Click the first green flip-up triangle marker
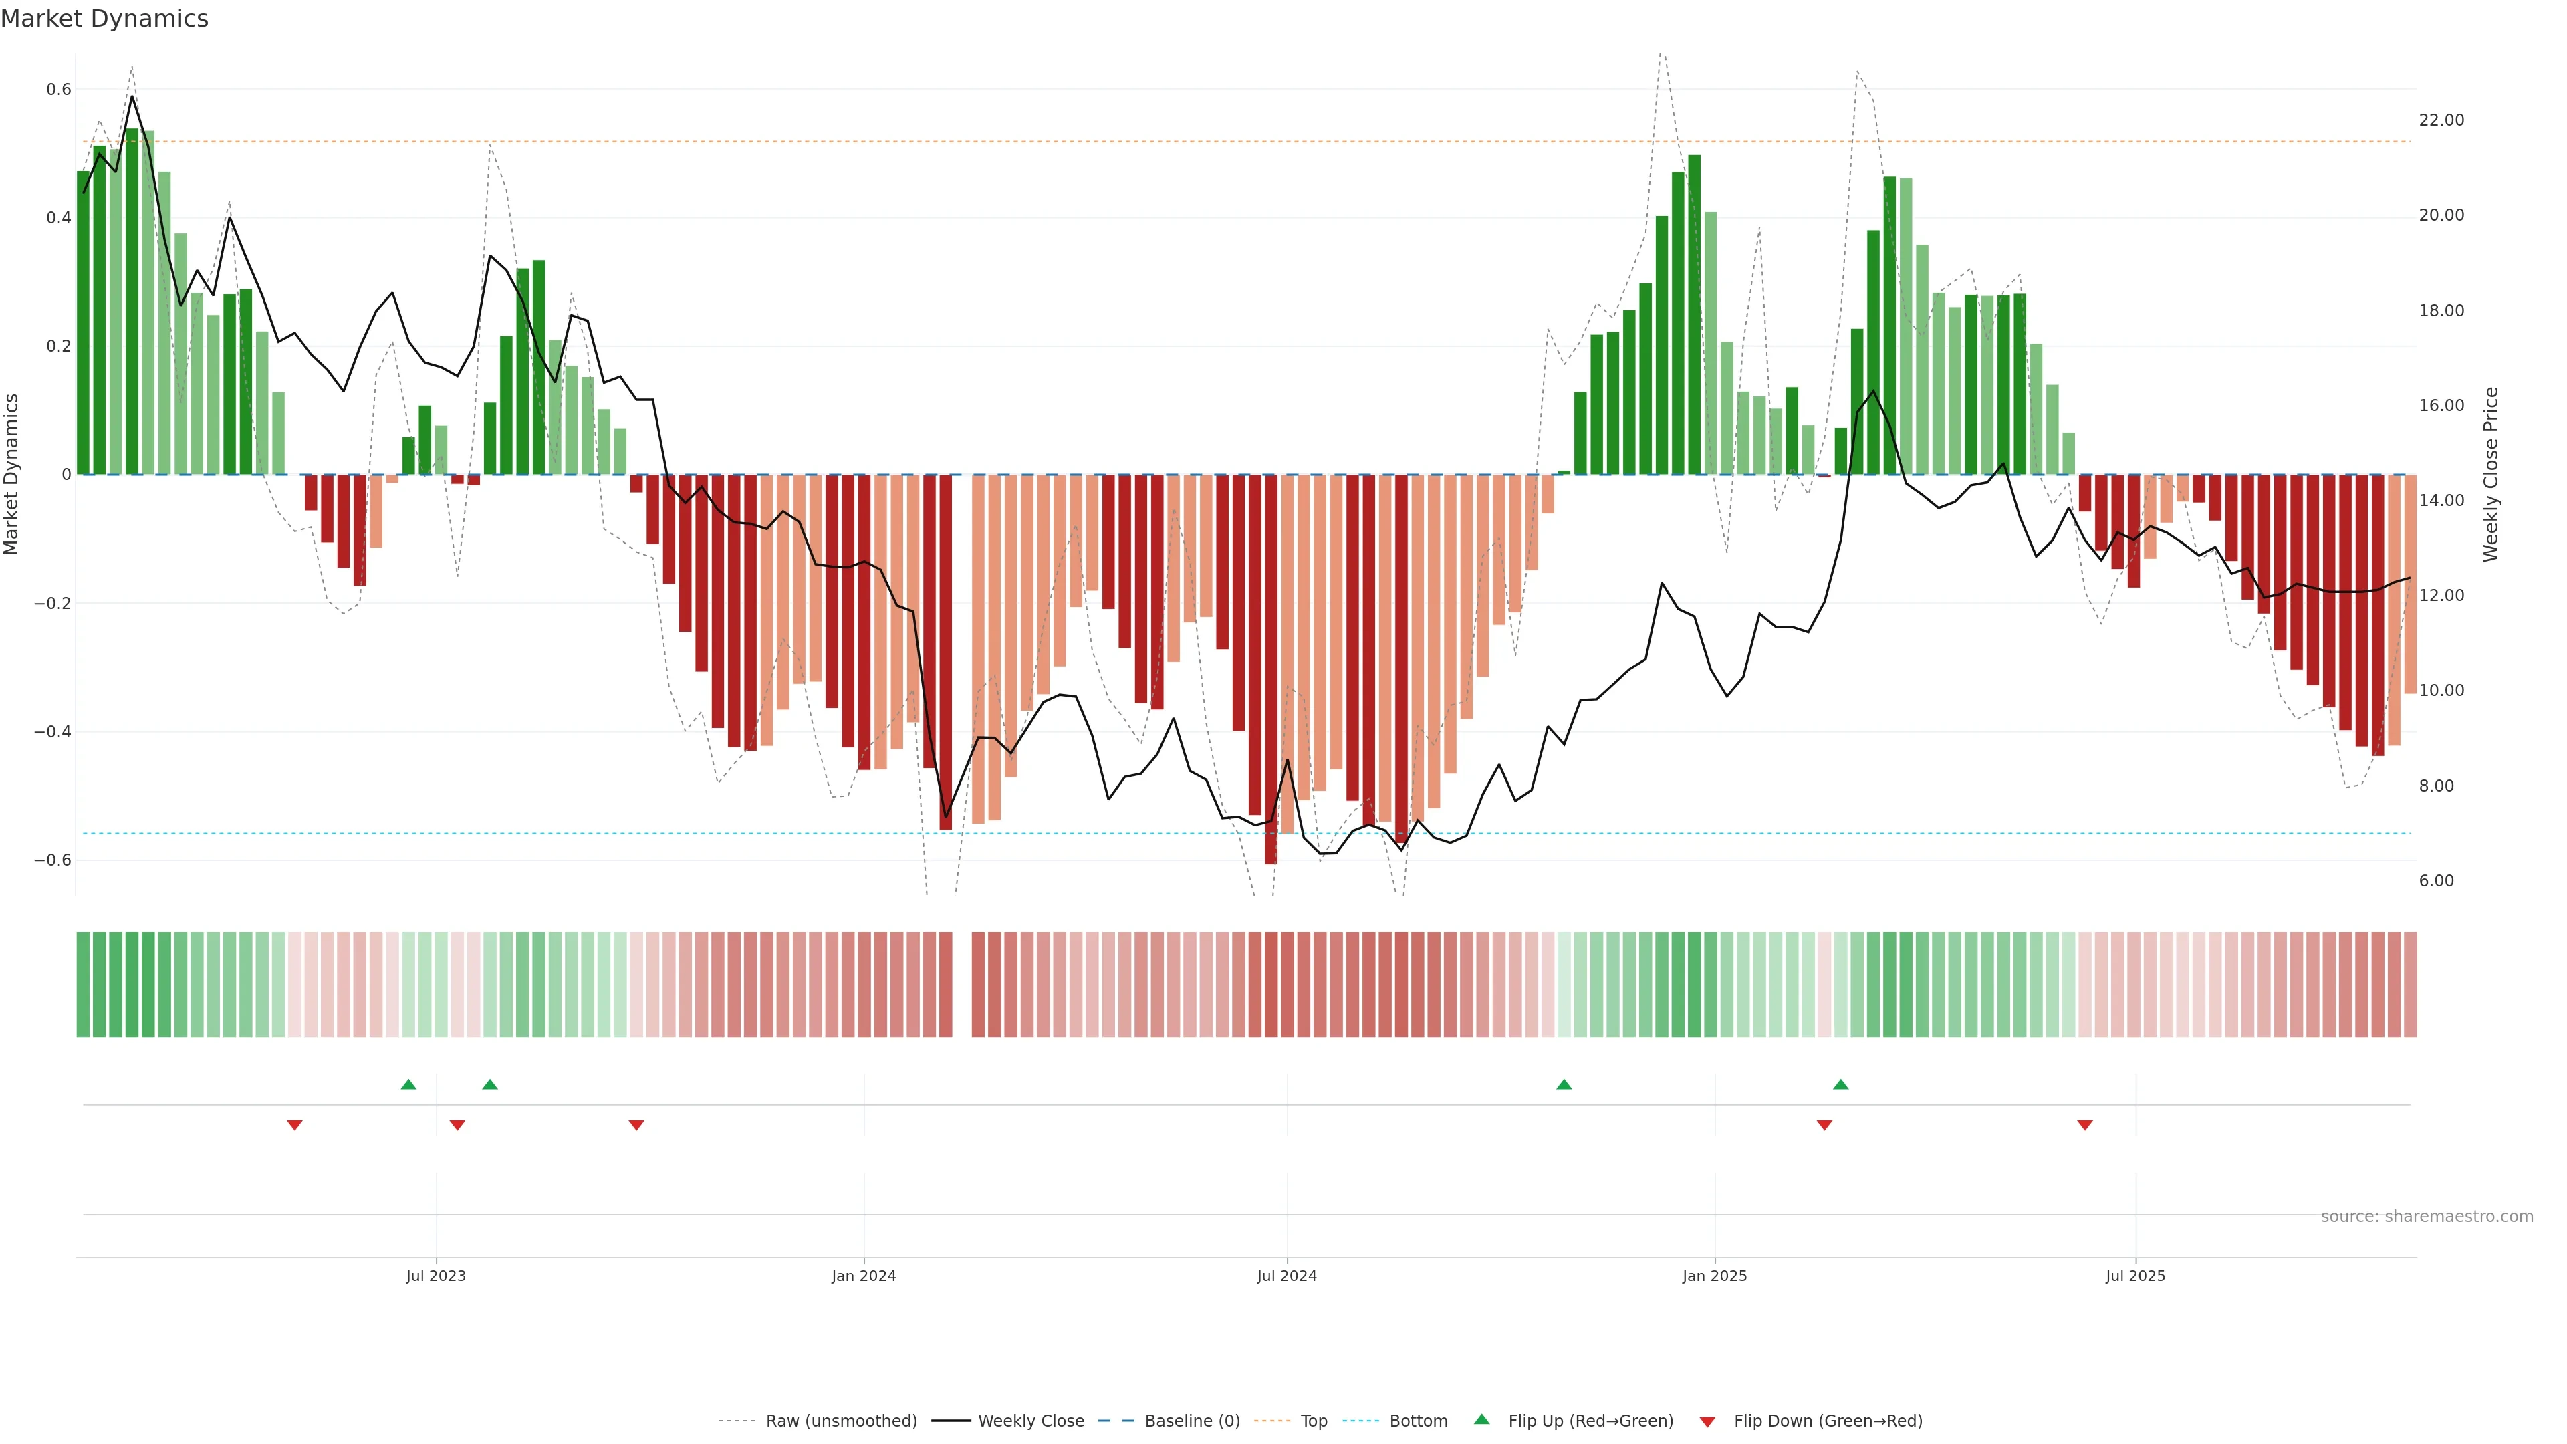Screen dimensions: 2567x1444 pos(408,1084)
